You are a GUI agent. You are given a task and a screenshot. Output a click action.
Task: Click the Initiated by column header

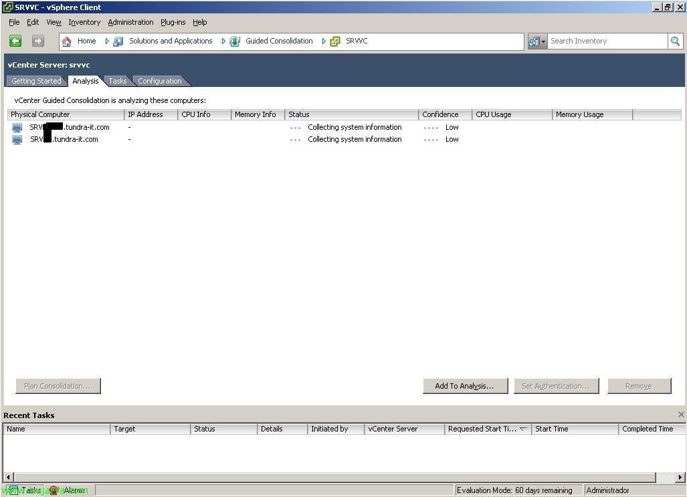tap(336, 429)
